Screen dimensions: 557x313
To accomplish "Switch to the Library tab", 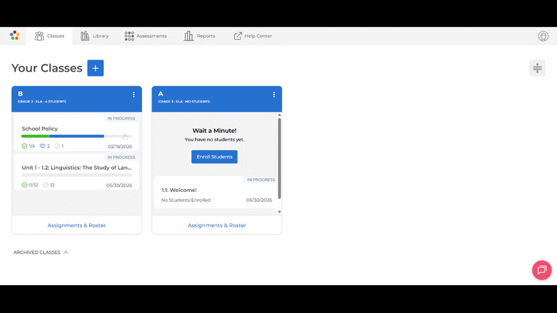I will [95, 36].
